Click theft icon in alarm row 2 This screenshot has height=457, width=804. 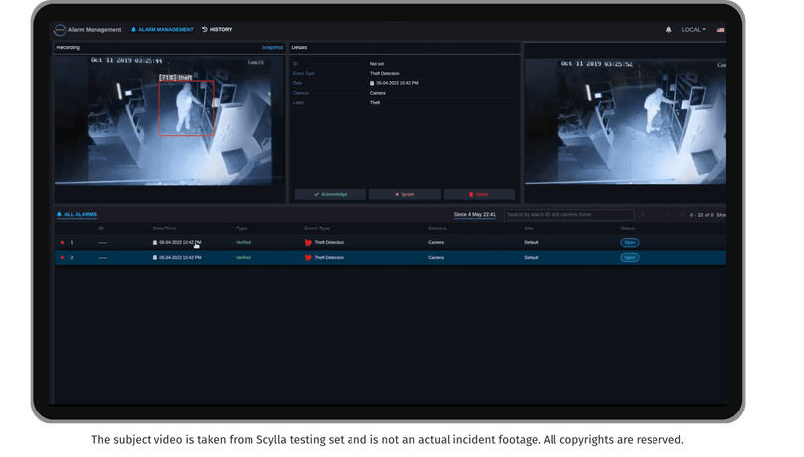point(308,258)
